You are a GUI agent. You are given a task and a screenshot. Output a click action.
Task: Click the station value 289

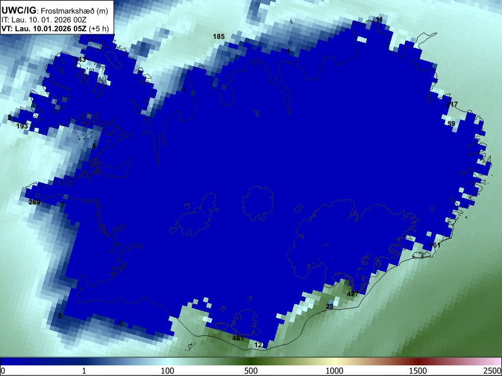point(34,202)
